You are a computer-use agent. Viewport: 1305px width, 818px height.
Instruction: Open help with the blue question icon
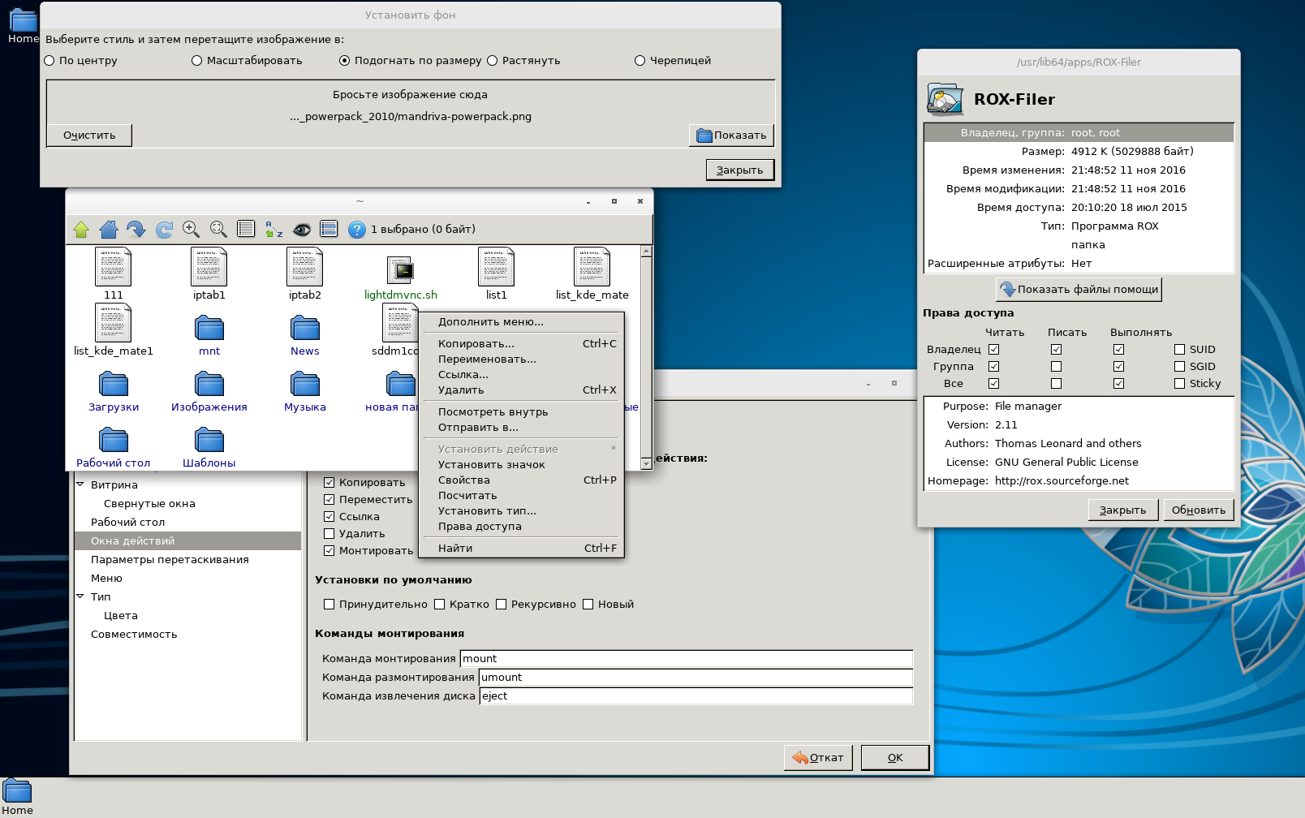click(x=356, y=230)
